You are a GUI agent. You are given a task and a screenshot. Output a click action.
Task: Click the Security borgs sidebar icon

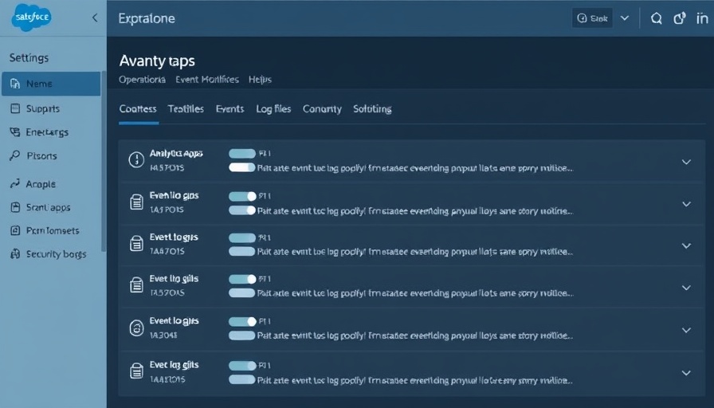[15, 254]
